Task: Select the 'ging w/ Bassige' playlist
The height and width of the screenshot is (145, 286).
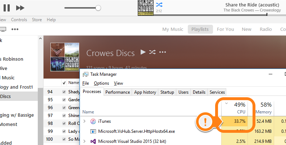Action: pos(17,115)
